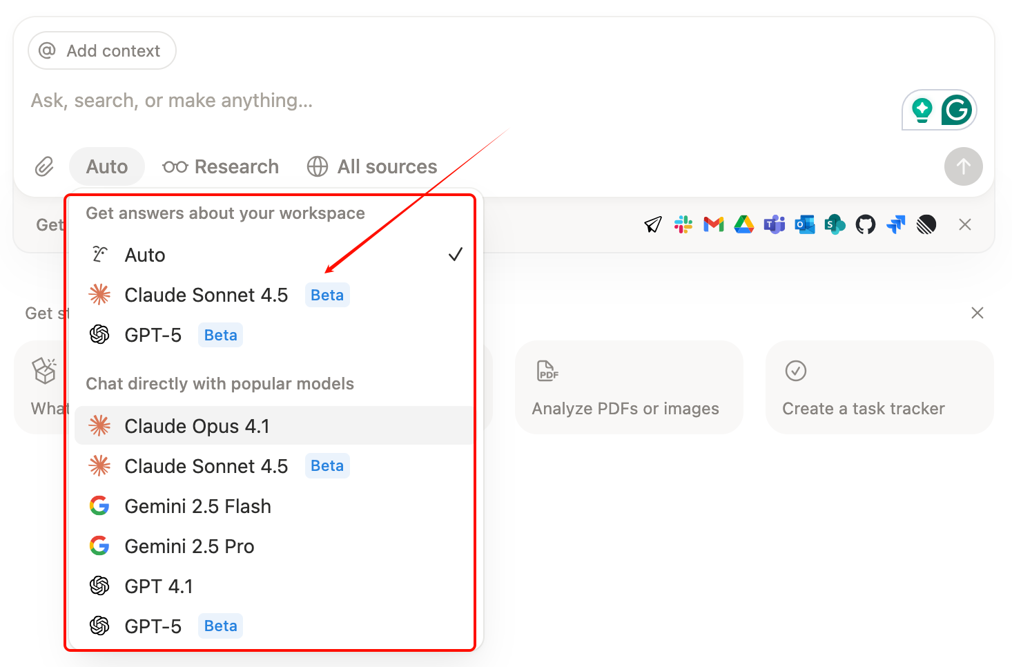Image resolution: width=1012 pixels, height=667 pixels.
Task: Open the Google Drive connector icon
Action: pos(743,224)
